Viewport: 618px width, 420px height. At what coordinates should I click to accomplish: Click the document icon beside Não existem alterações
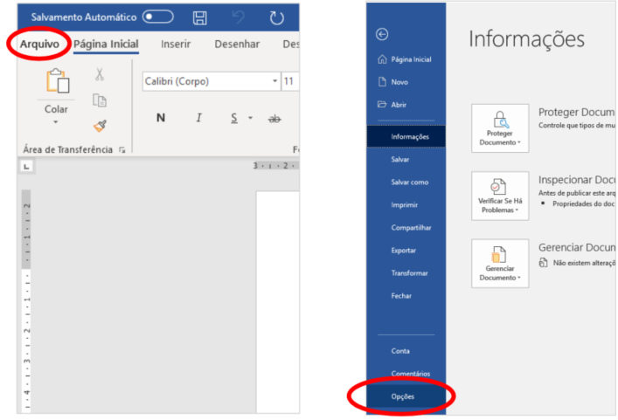click(x=543, y=263)
